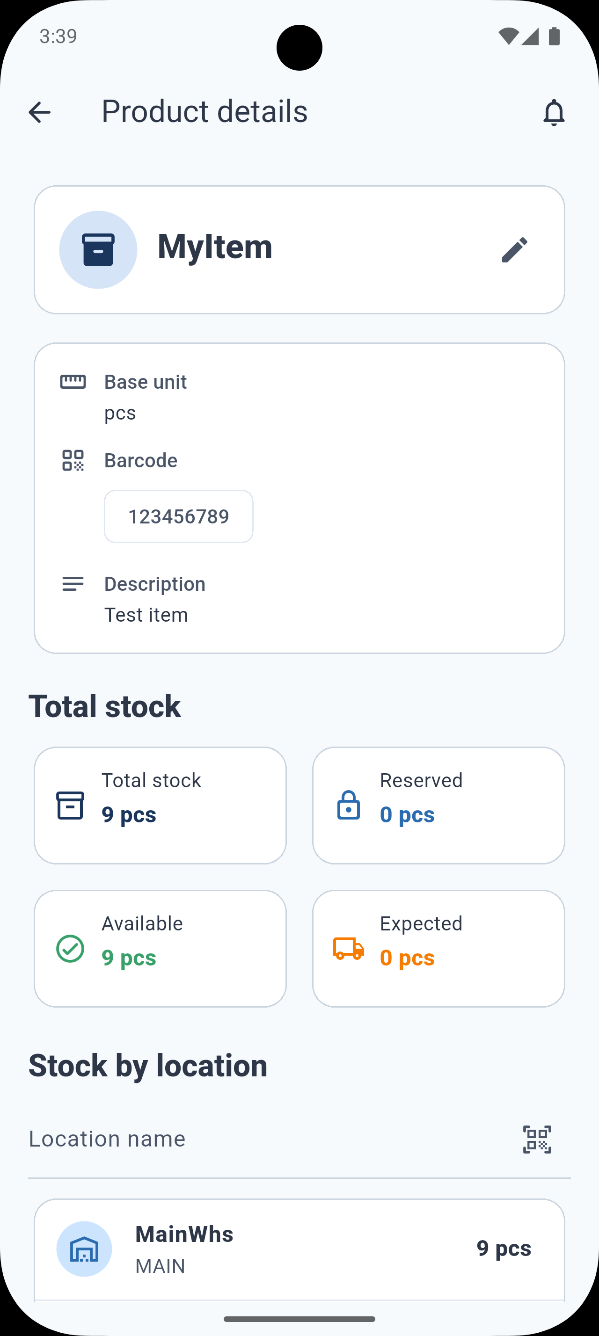The height and width of the screenshot is (1336, 599).
Task: Tap the Base unit label
Action: point(146,382)
